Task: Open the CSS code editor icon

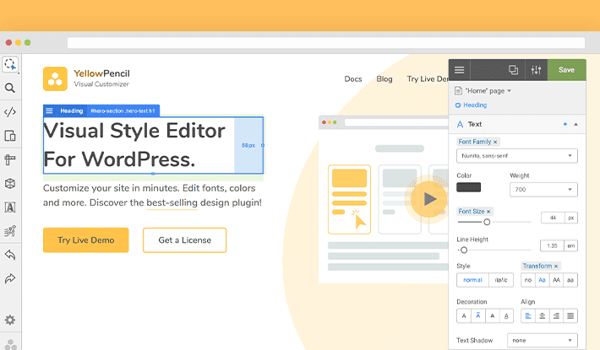Action: (10, 112)
